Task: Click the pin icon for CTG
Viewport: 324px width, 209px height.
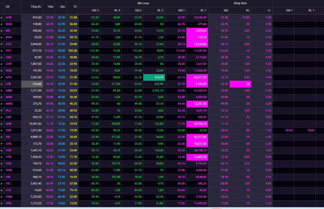Action: [x=2, y=44]
